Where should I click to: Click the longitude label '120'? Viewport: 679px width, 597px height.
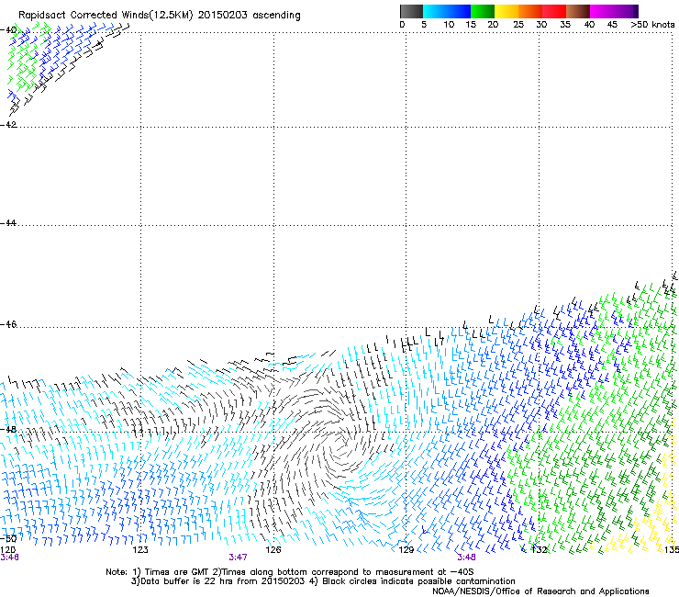(x=7, y=550)
